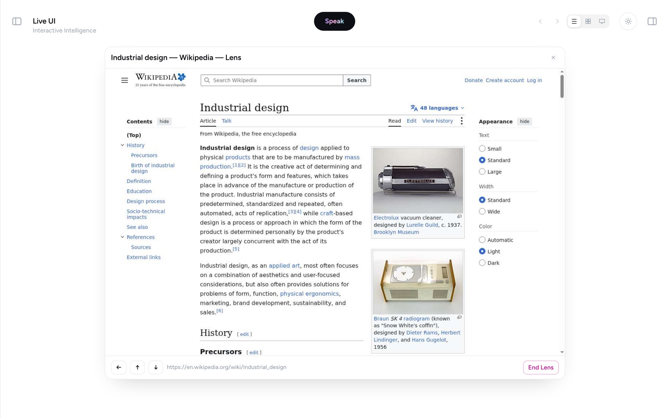This screenshot has width=669, height=418.
Task: Open the 48 languages dropdown
Action: click(x=438, y=108)
